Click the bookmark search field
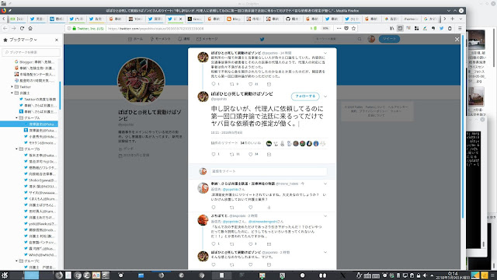The image size is (497, 280). (x=31, y=52)
